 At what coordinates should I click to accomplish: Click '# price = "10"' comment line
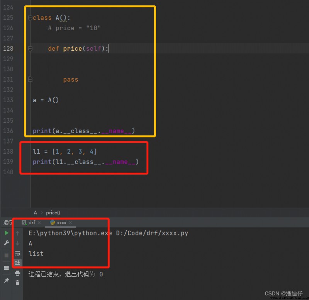74,28
